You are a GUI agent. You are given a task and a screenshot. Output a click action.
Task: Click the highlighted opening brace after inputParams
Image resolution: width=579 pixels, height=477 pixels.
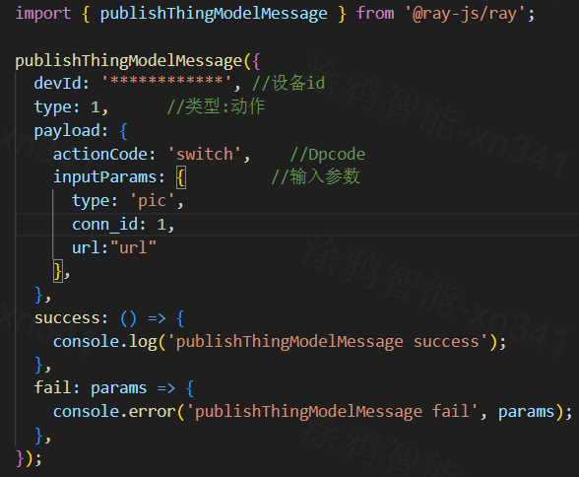coord(181,178)
